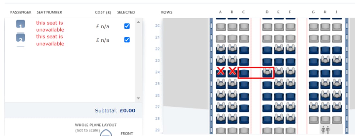Click occupied seat 24D
Image resolution: width=355 pixels, height=139 pixels.
point(267,73)
